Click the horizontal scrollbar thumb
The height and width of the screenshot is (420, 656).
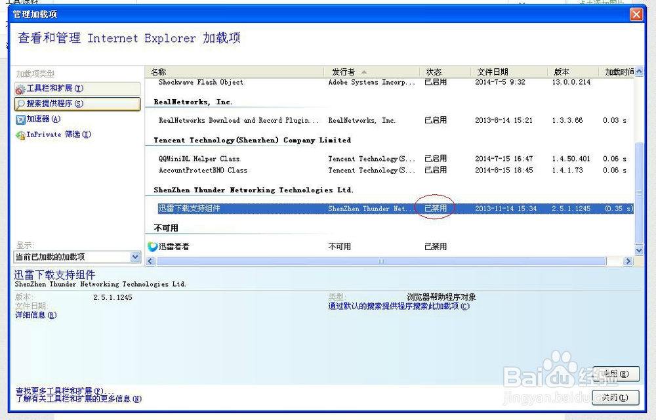pyautogui.click(x=380, y=261)
